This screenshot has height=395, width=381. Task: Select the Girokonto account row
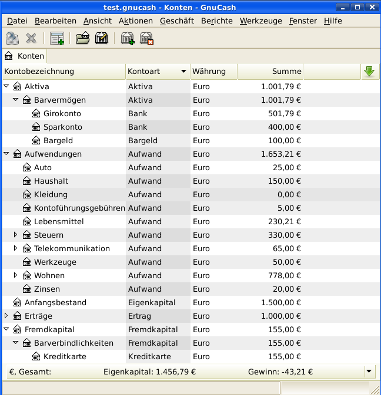click(62, 113)
